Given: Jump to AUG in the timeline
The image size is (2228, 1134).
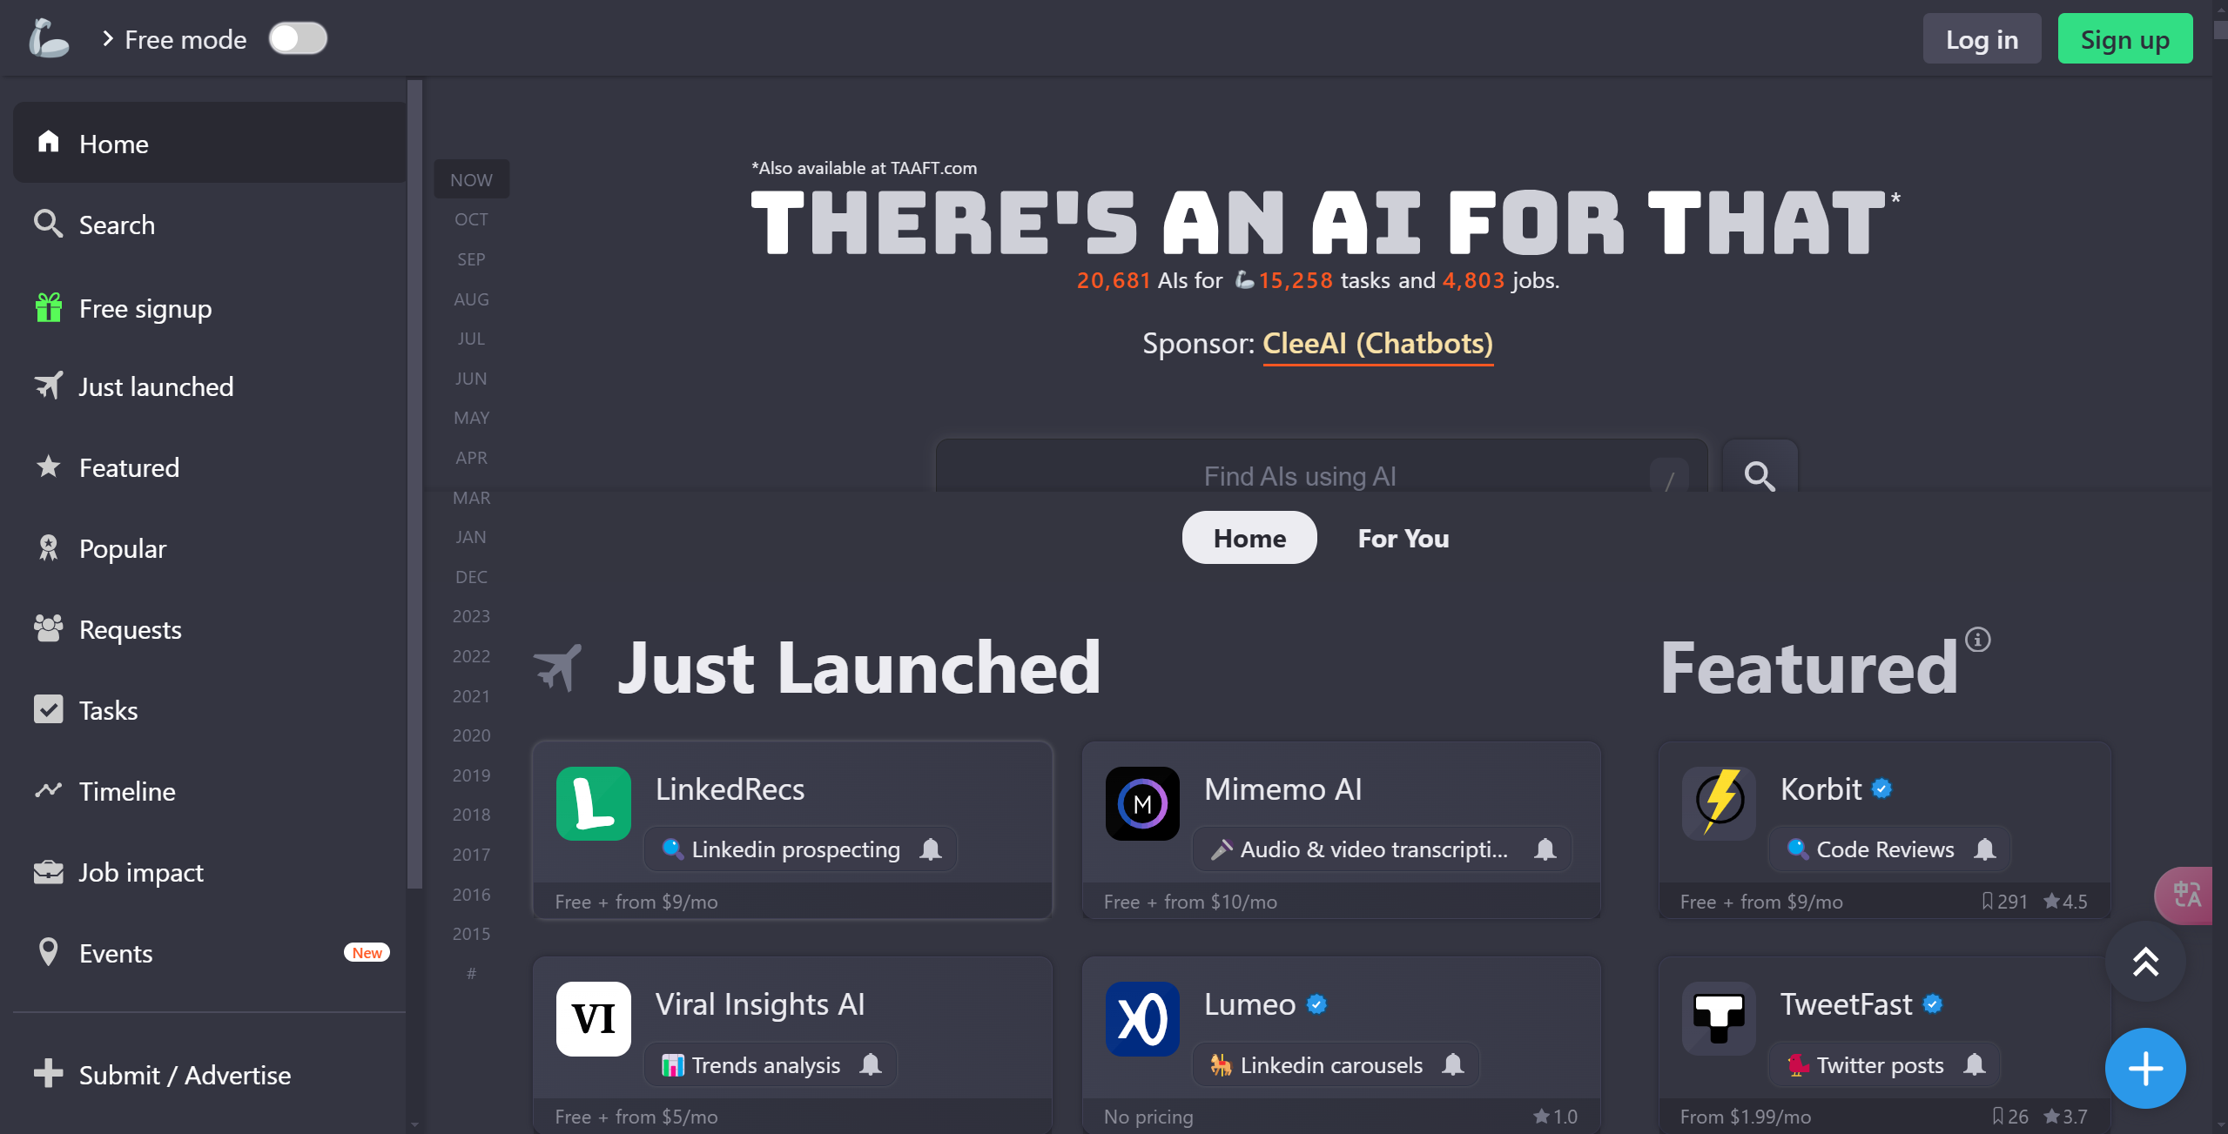Looking at the screenshot, I should 471,299.
